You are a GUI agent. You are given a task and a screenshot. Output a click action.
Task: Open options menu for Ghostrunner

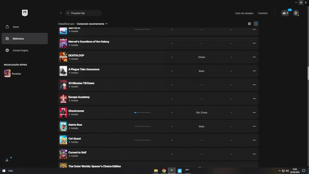254,113
